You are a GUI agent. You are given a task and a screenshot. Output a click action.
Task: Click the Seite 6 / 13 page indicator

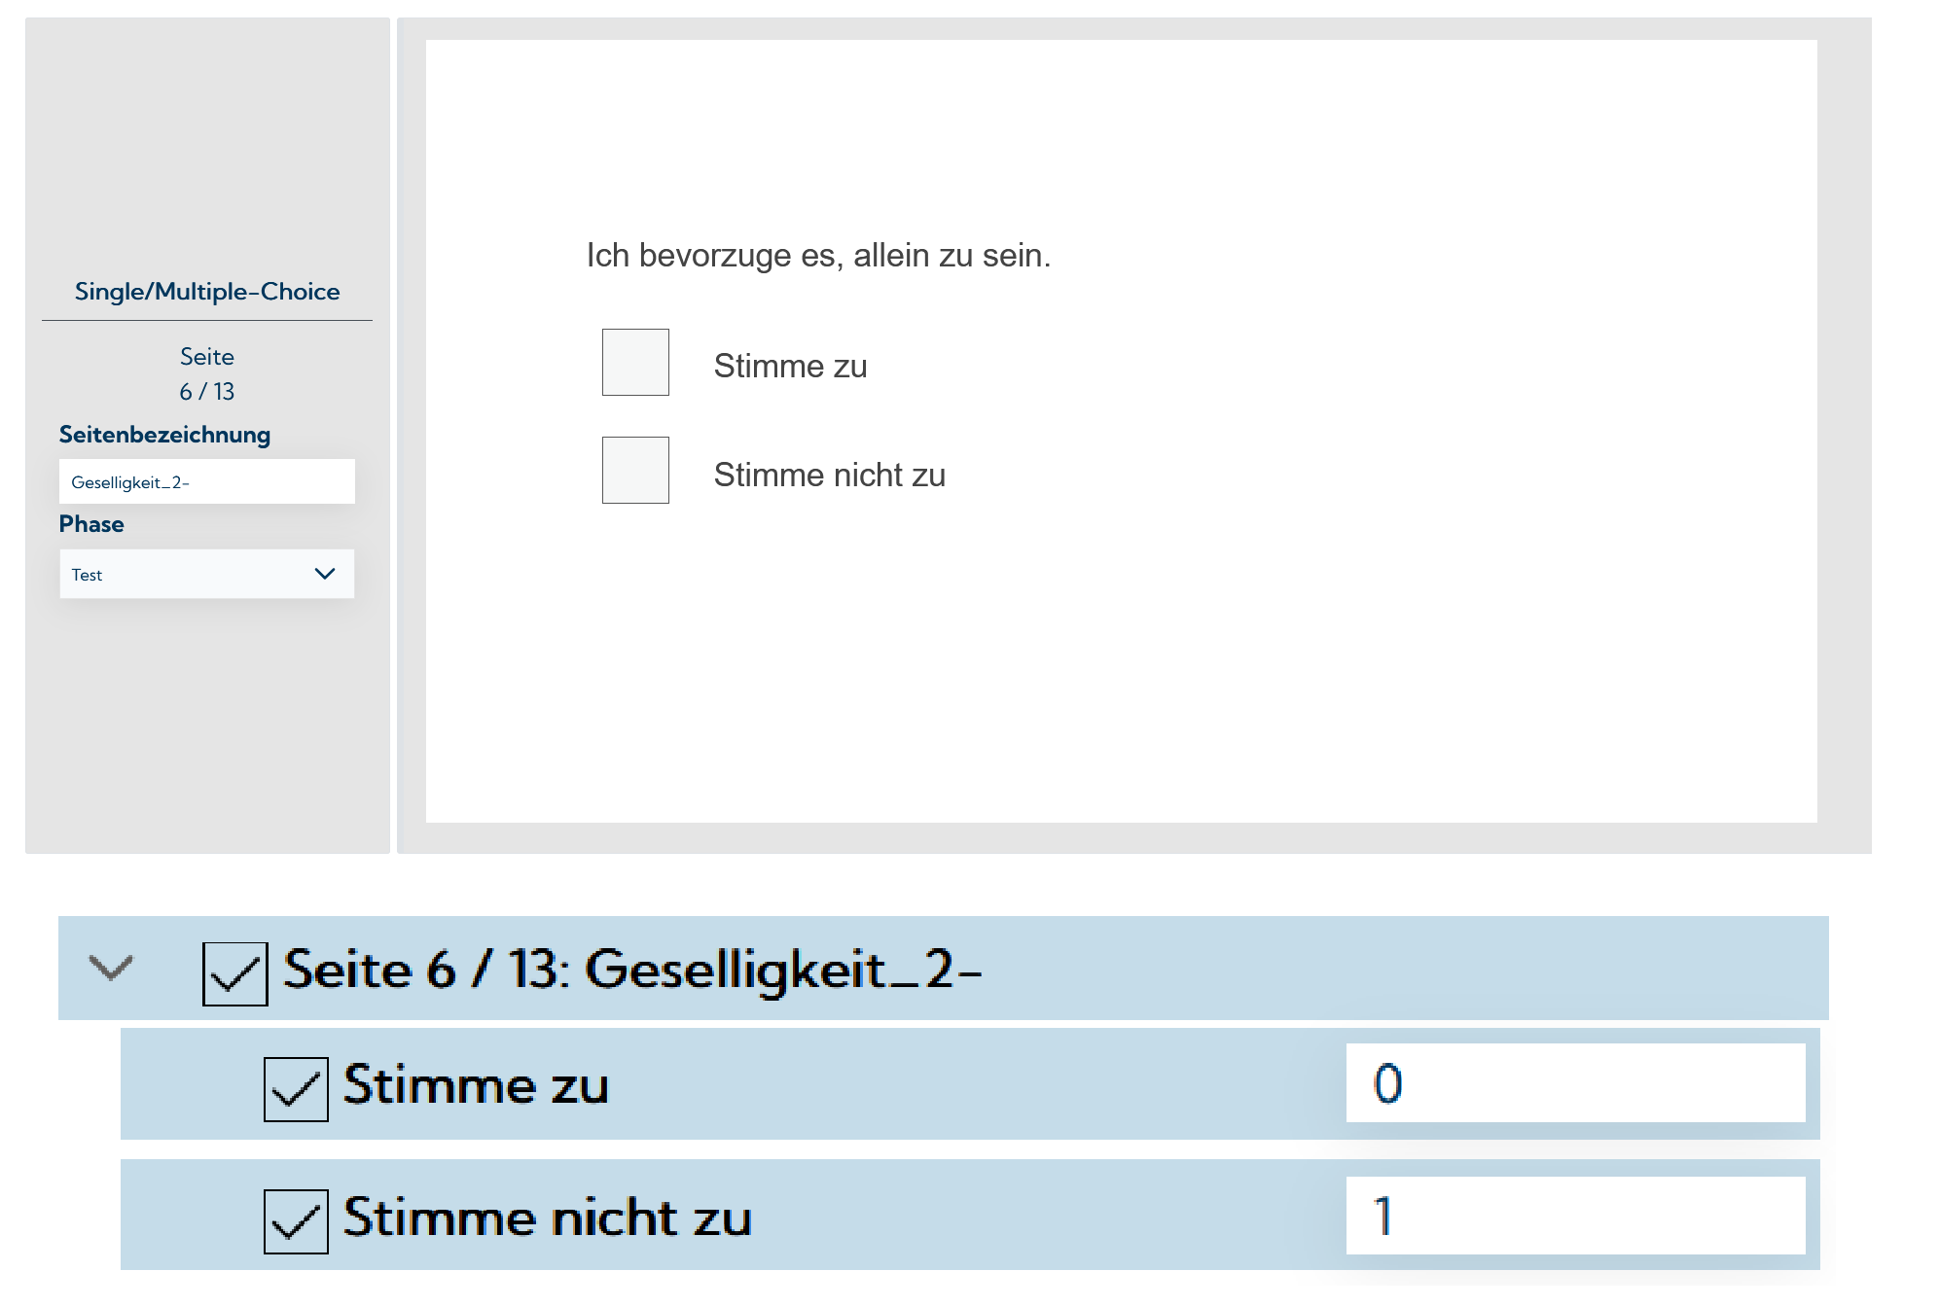point(206,374)
